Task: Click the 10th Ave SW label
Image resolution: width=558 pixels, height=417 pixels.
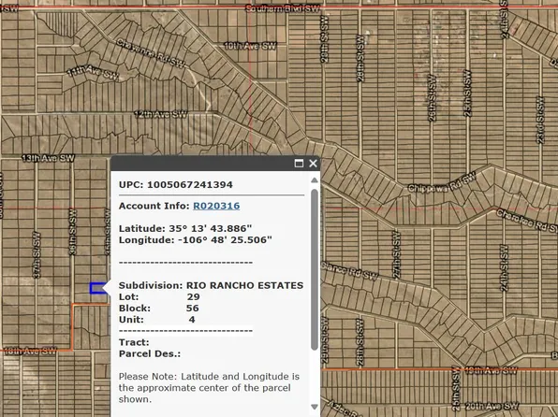Action: click(251, 46)
